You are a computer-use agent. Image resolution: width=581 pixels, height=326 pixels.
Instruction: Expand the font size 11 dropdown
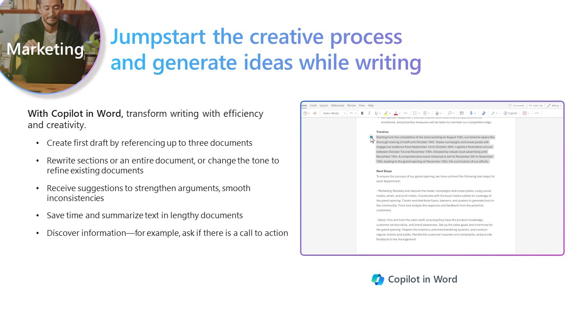353,113
